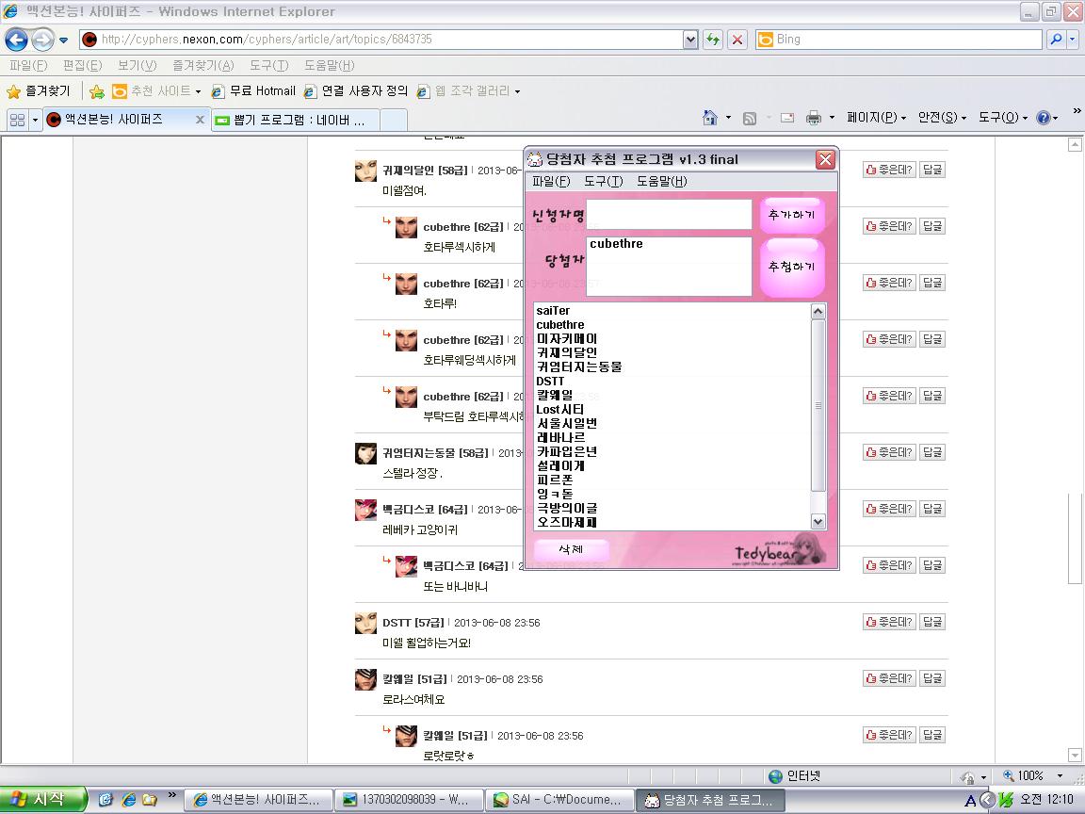Open Quick Tabs grid icon
Screen dimensions: 1085x814
tap(17, 120)
